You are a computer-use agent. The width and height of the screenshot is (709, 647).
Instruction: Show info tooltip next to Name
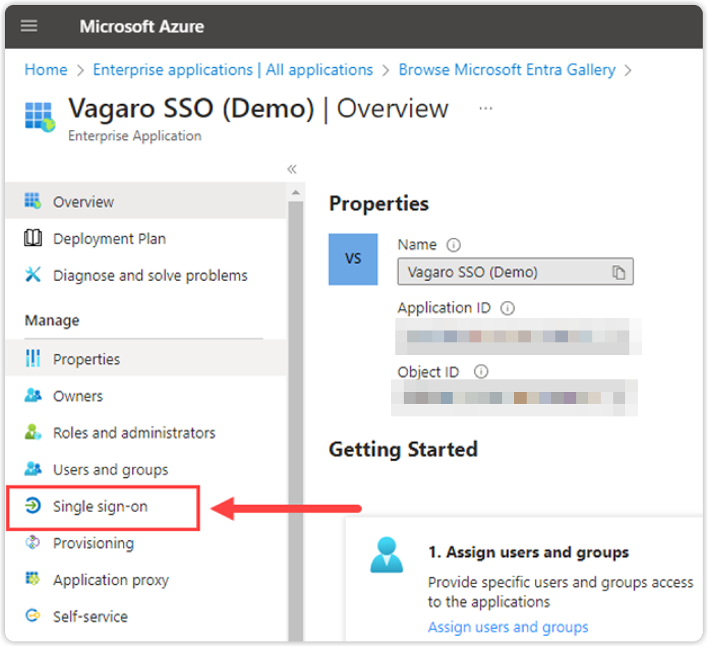point(453,245)
